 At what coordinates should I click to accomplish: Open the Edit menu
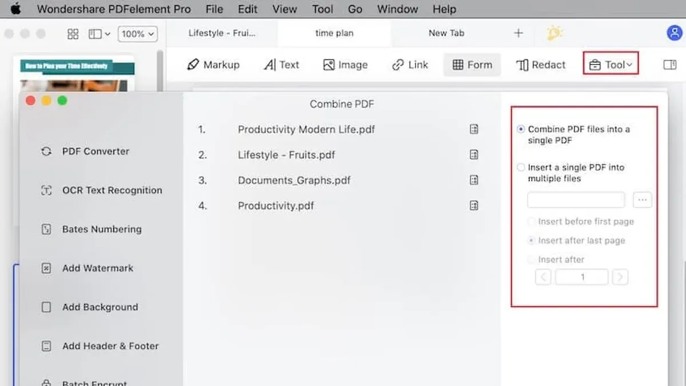248,9
